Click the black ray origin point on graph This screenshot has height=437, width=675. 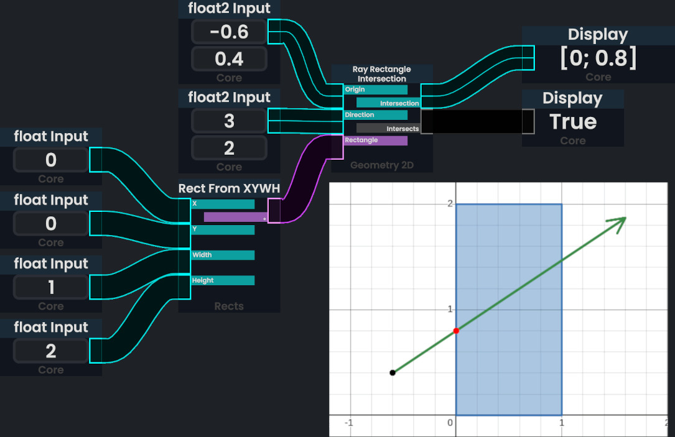tap(393, 372)
